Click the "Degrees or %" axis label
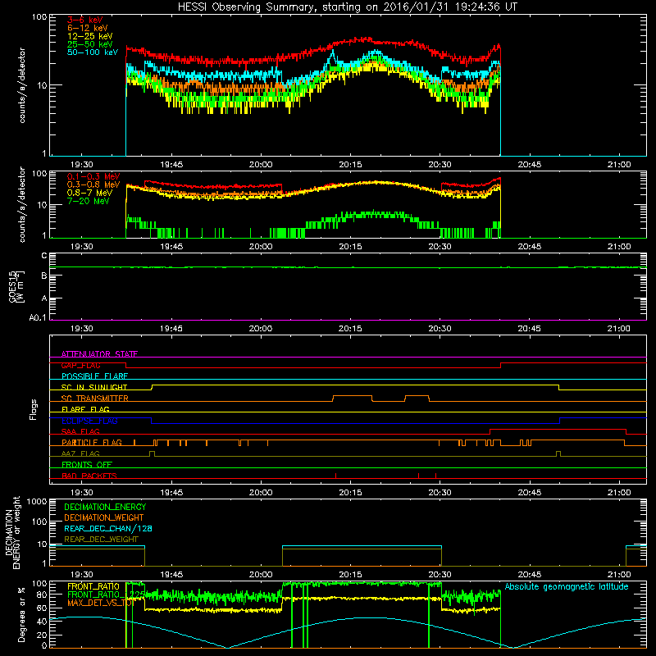Screen dimensions: 656x656 [x=21, y=614]
